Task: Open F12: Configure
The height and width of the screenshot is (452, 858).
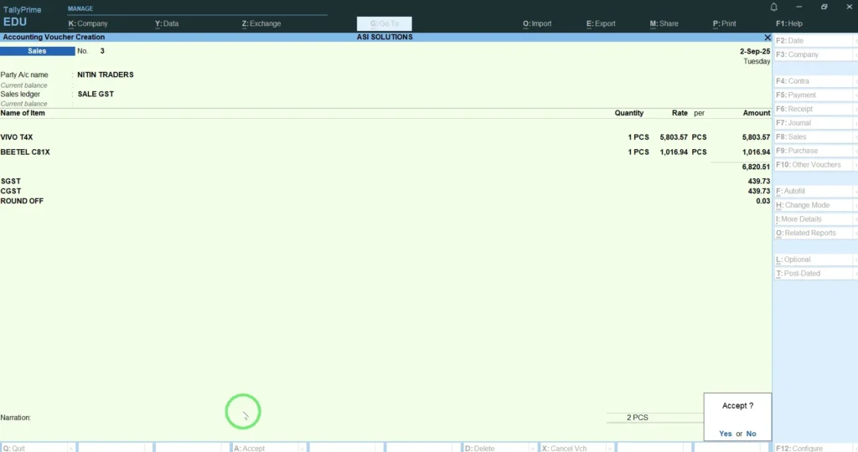Action: [x=814, y=448]
